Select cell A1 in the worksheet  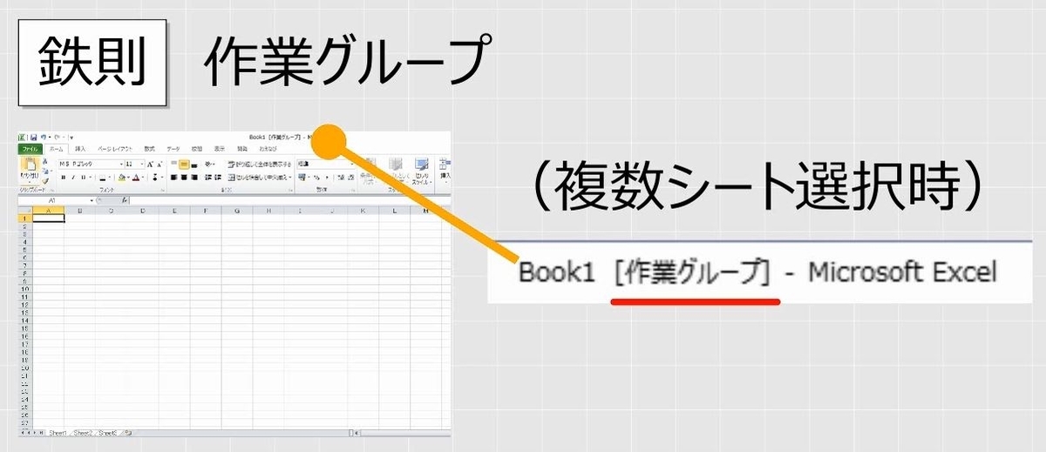[x=49, y=219]
